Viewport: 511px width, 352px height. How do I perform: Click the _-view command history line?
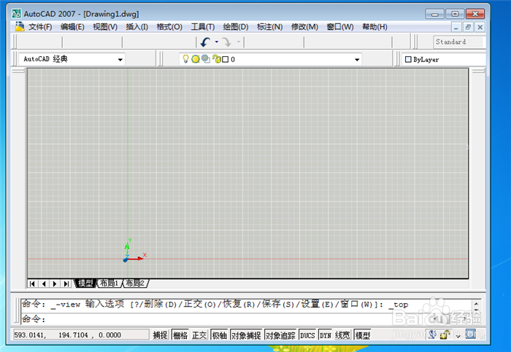point(215,305)
